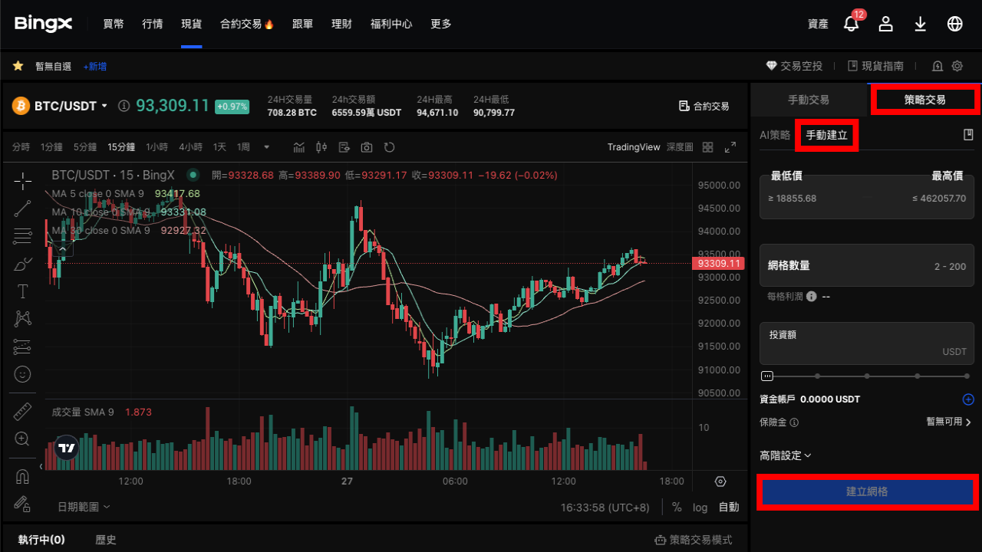Select the text annotation tool

pyautogui.click(x=22, y=291)
